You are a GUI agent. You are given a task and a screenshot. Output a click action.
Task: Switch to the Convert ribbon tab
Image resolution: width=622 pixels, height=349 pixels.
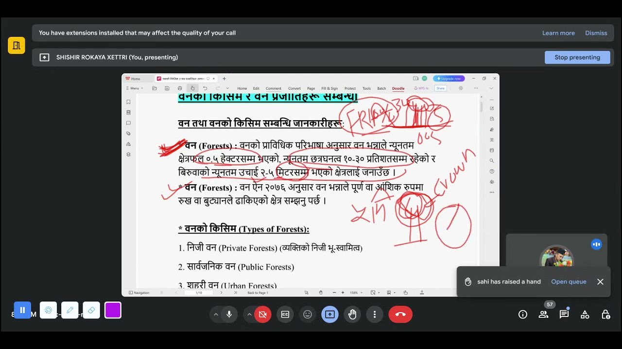(x=294, y=88)
